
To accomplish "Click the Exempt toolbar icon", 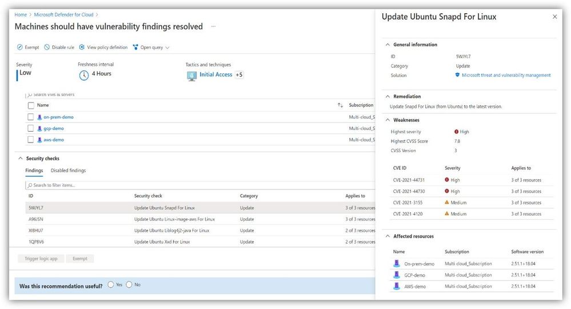I will pos(20,47).
